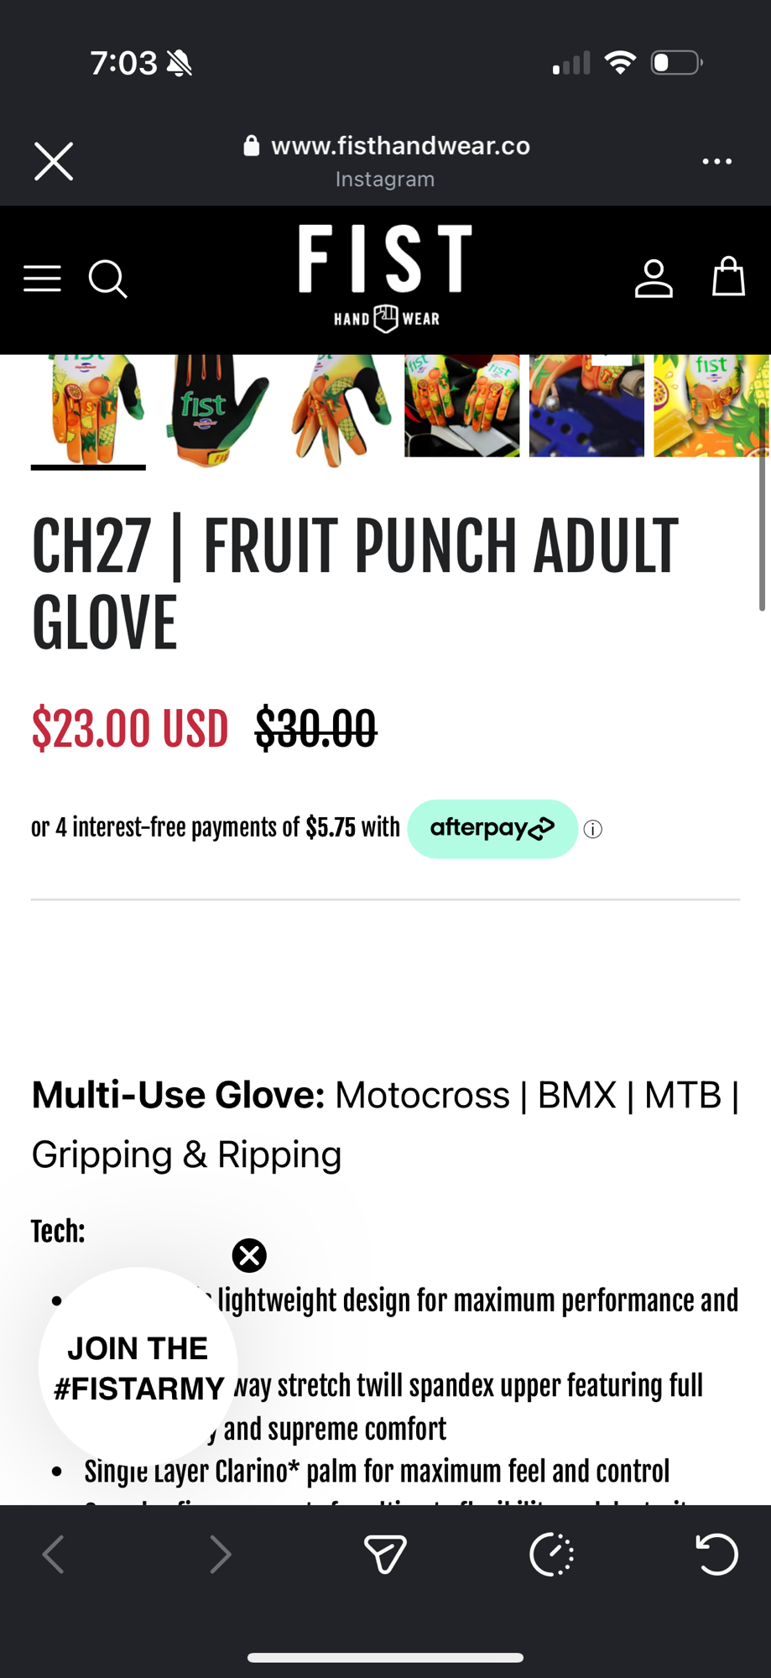Open the three-dot browser options menu
This screenshot has height=1678, width=771.
[x=716, y=161]
